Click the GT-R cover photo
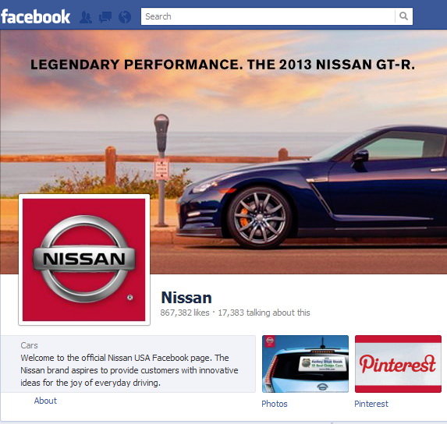Screen dimensions: 447x424 [223, 152]
